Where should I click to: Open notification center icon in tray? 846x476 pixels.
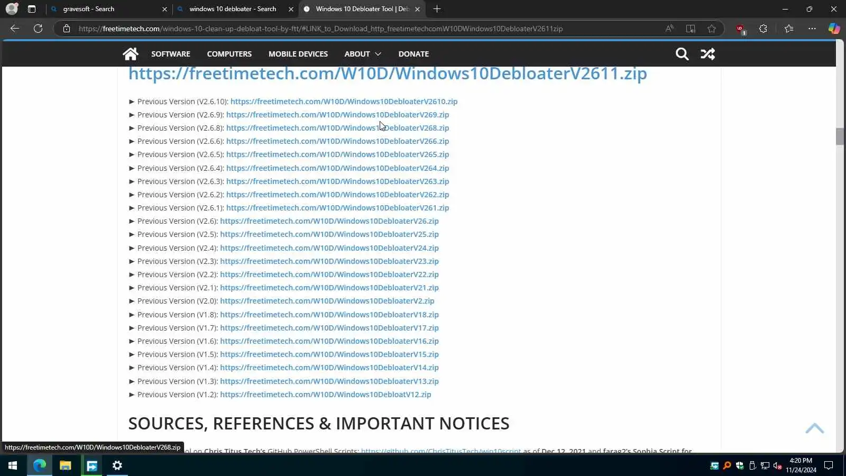829,465
